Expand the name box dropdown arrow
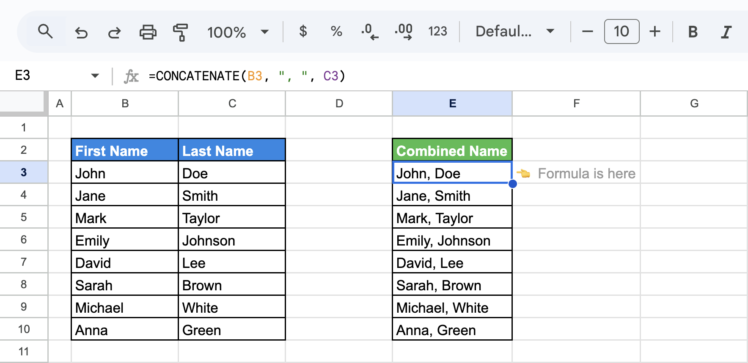Screen dimensions: 748x363 (x=95, y=76)
